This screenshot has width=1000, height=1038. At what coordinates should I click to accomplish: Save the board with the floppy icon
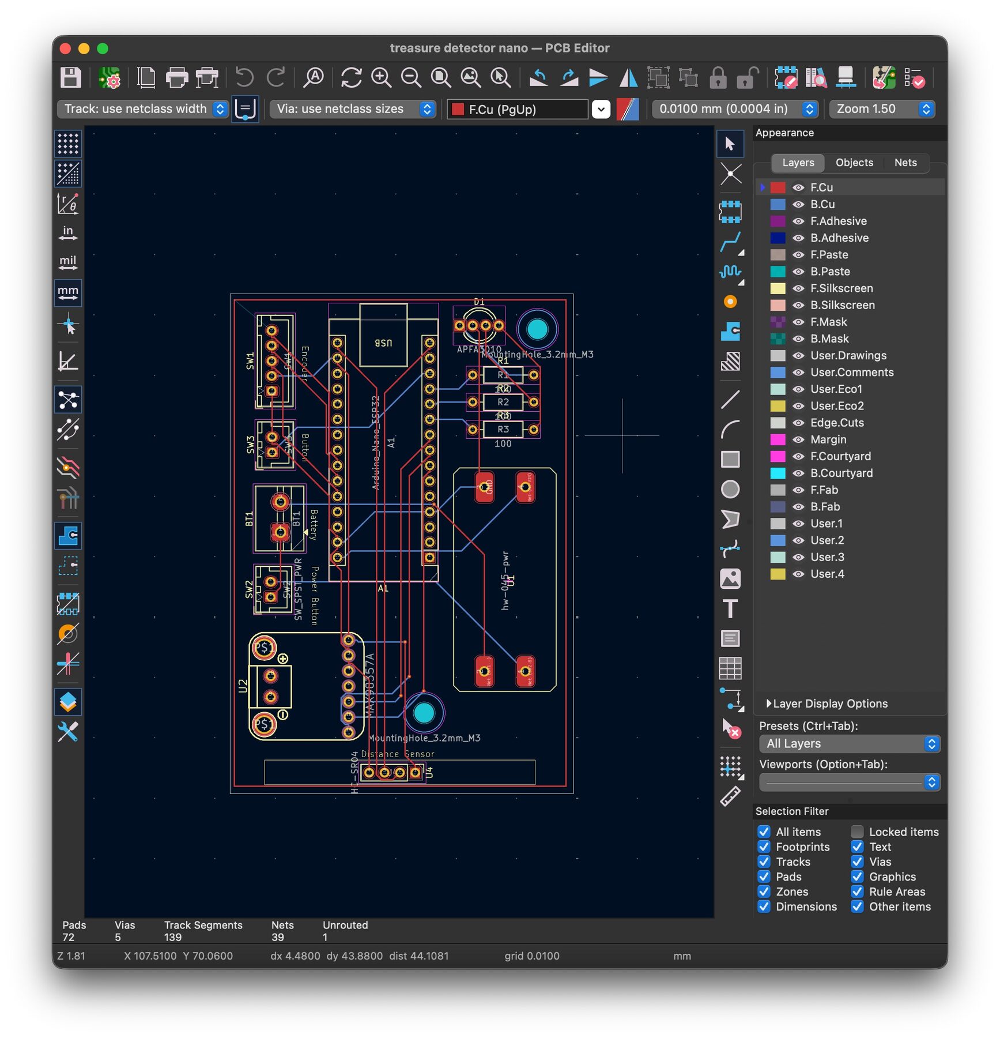[x=71, y=77]
